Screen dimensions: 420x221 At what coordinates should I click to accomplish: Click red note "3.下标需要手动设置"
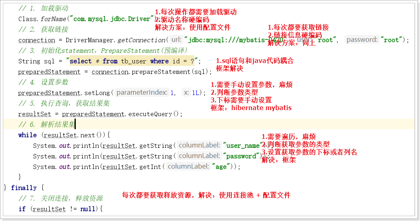click(241, 100)
